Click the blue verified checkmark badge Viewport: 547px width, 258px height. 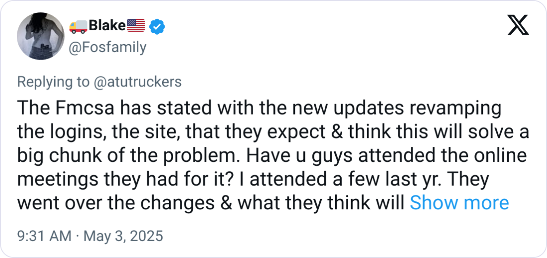[158, 26]
